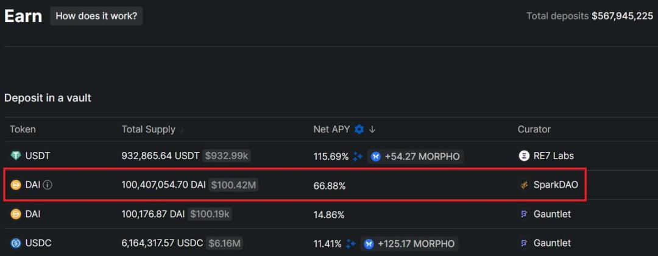
Task: Click the RE7 Labs curator logo
Action: 523,156
